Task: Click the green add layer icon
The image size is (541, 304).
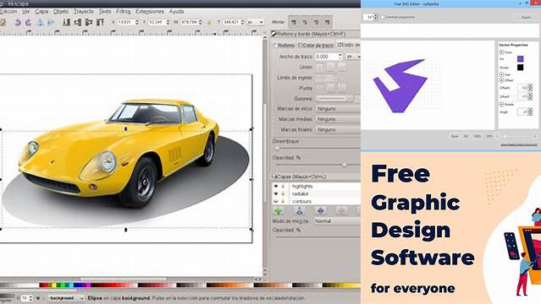Action: [x=278, y=211]
